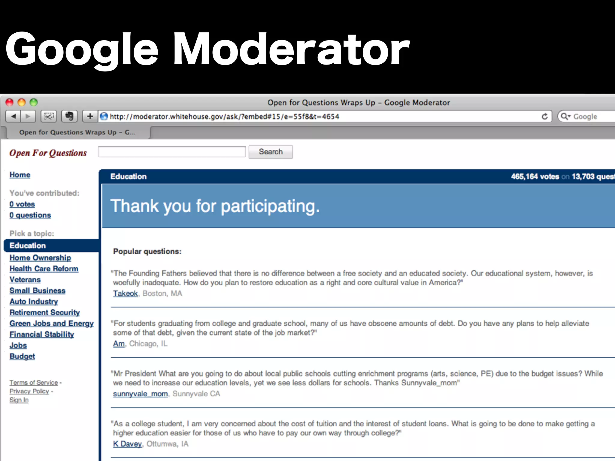This screenshot has height=461, width=615.
Task: Focus the Open For Questions search field
Action: (x=172, y=152)
